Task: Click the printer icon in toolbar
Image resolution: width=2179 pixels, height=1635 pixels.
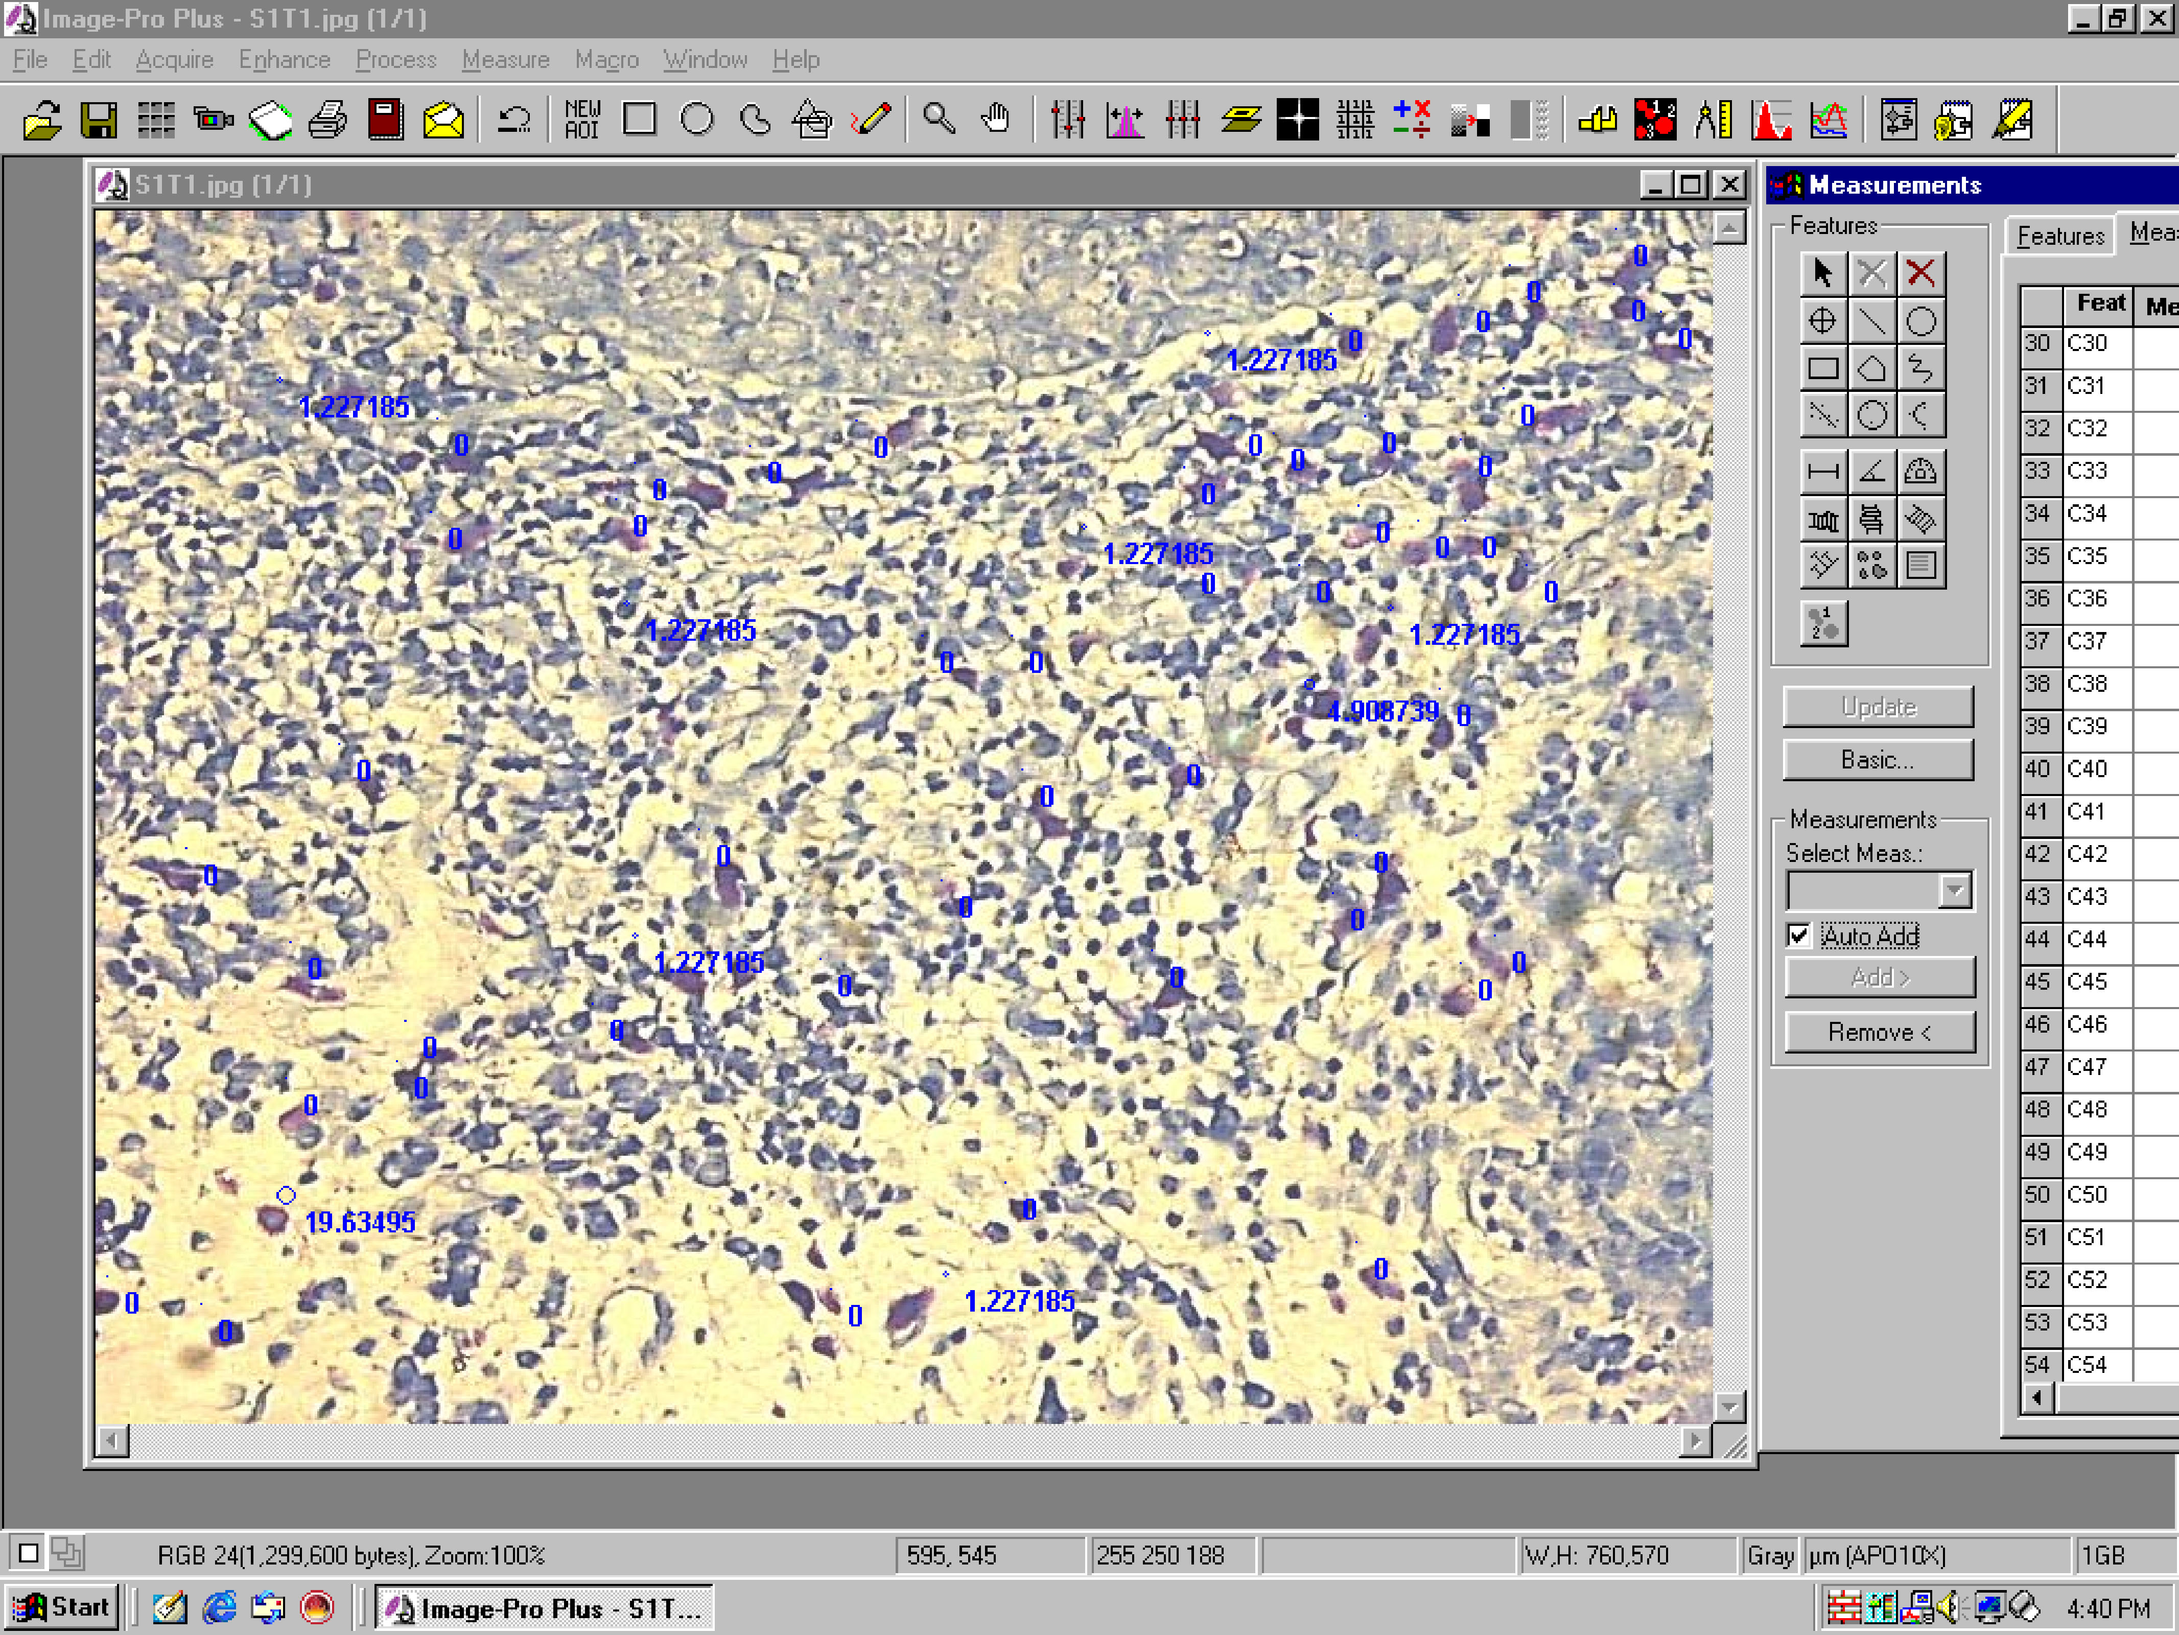Action: [328, 119]
